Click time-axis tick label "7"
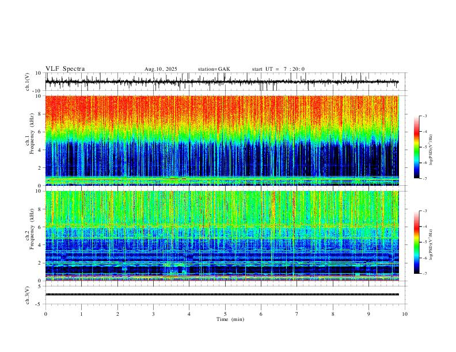Screen dimensions: 456x352 [x=297, y=314]
